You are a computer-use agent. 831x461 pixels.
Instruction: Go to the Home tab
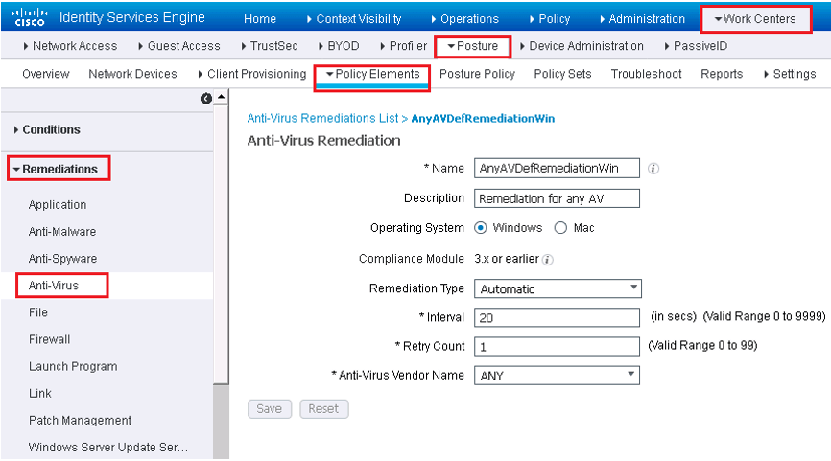point(260,19)
